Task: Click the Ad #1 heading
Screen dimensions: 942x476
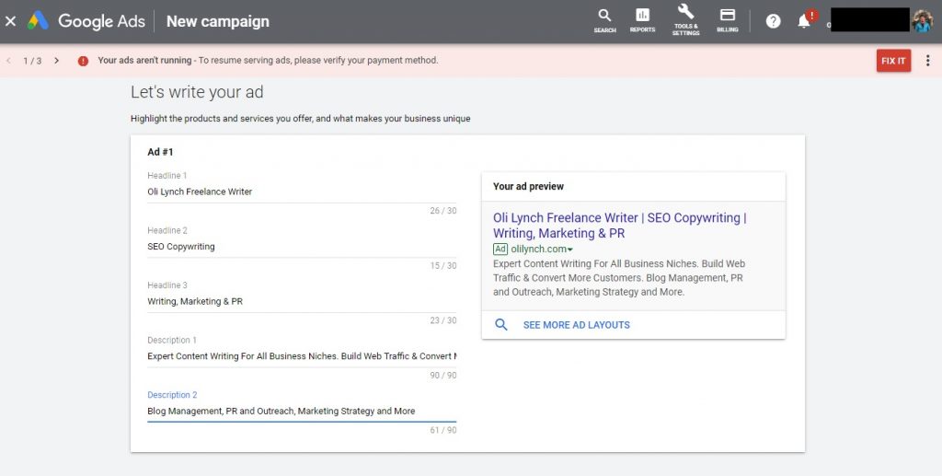Action: [160, 152]
